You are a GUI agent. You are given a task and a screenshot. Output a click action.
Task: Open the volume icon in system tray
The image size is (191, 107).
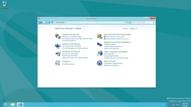pyautogui.click(x=179, y=105)
